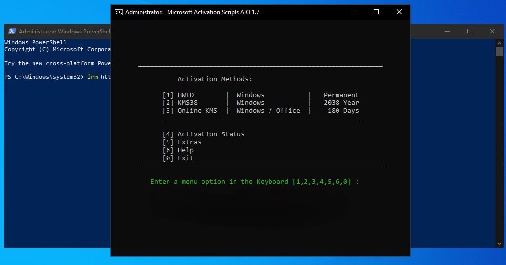The height and width of the screenshot is (265, 506).
Task: Click "Try the new cross-platform" line in PowerShell
Action: pos(58,63)
